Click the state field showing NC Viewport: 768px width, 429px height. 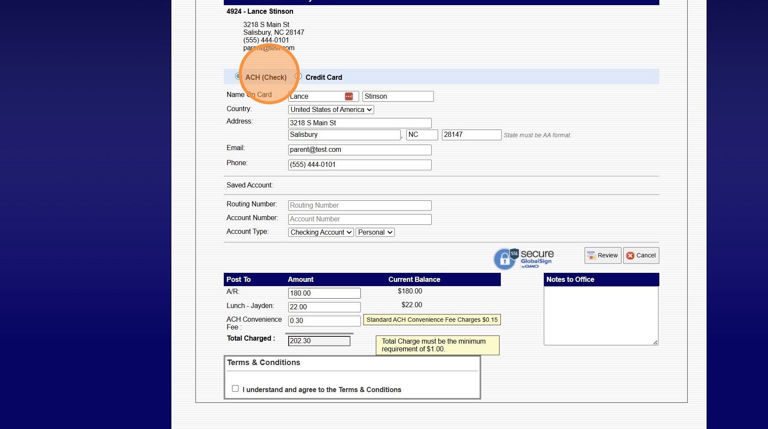422,135
